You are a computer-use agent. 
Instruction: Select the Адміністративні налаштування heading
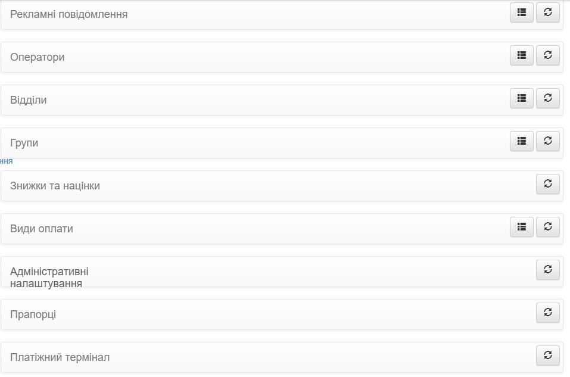pos(49,278)
